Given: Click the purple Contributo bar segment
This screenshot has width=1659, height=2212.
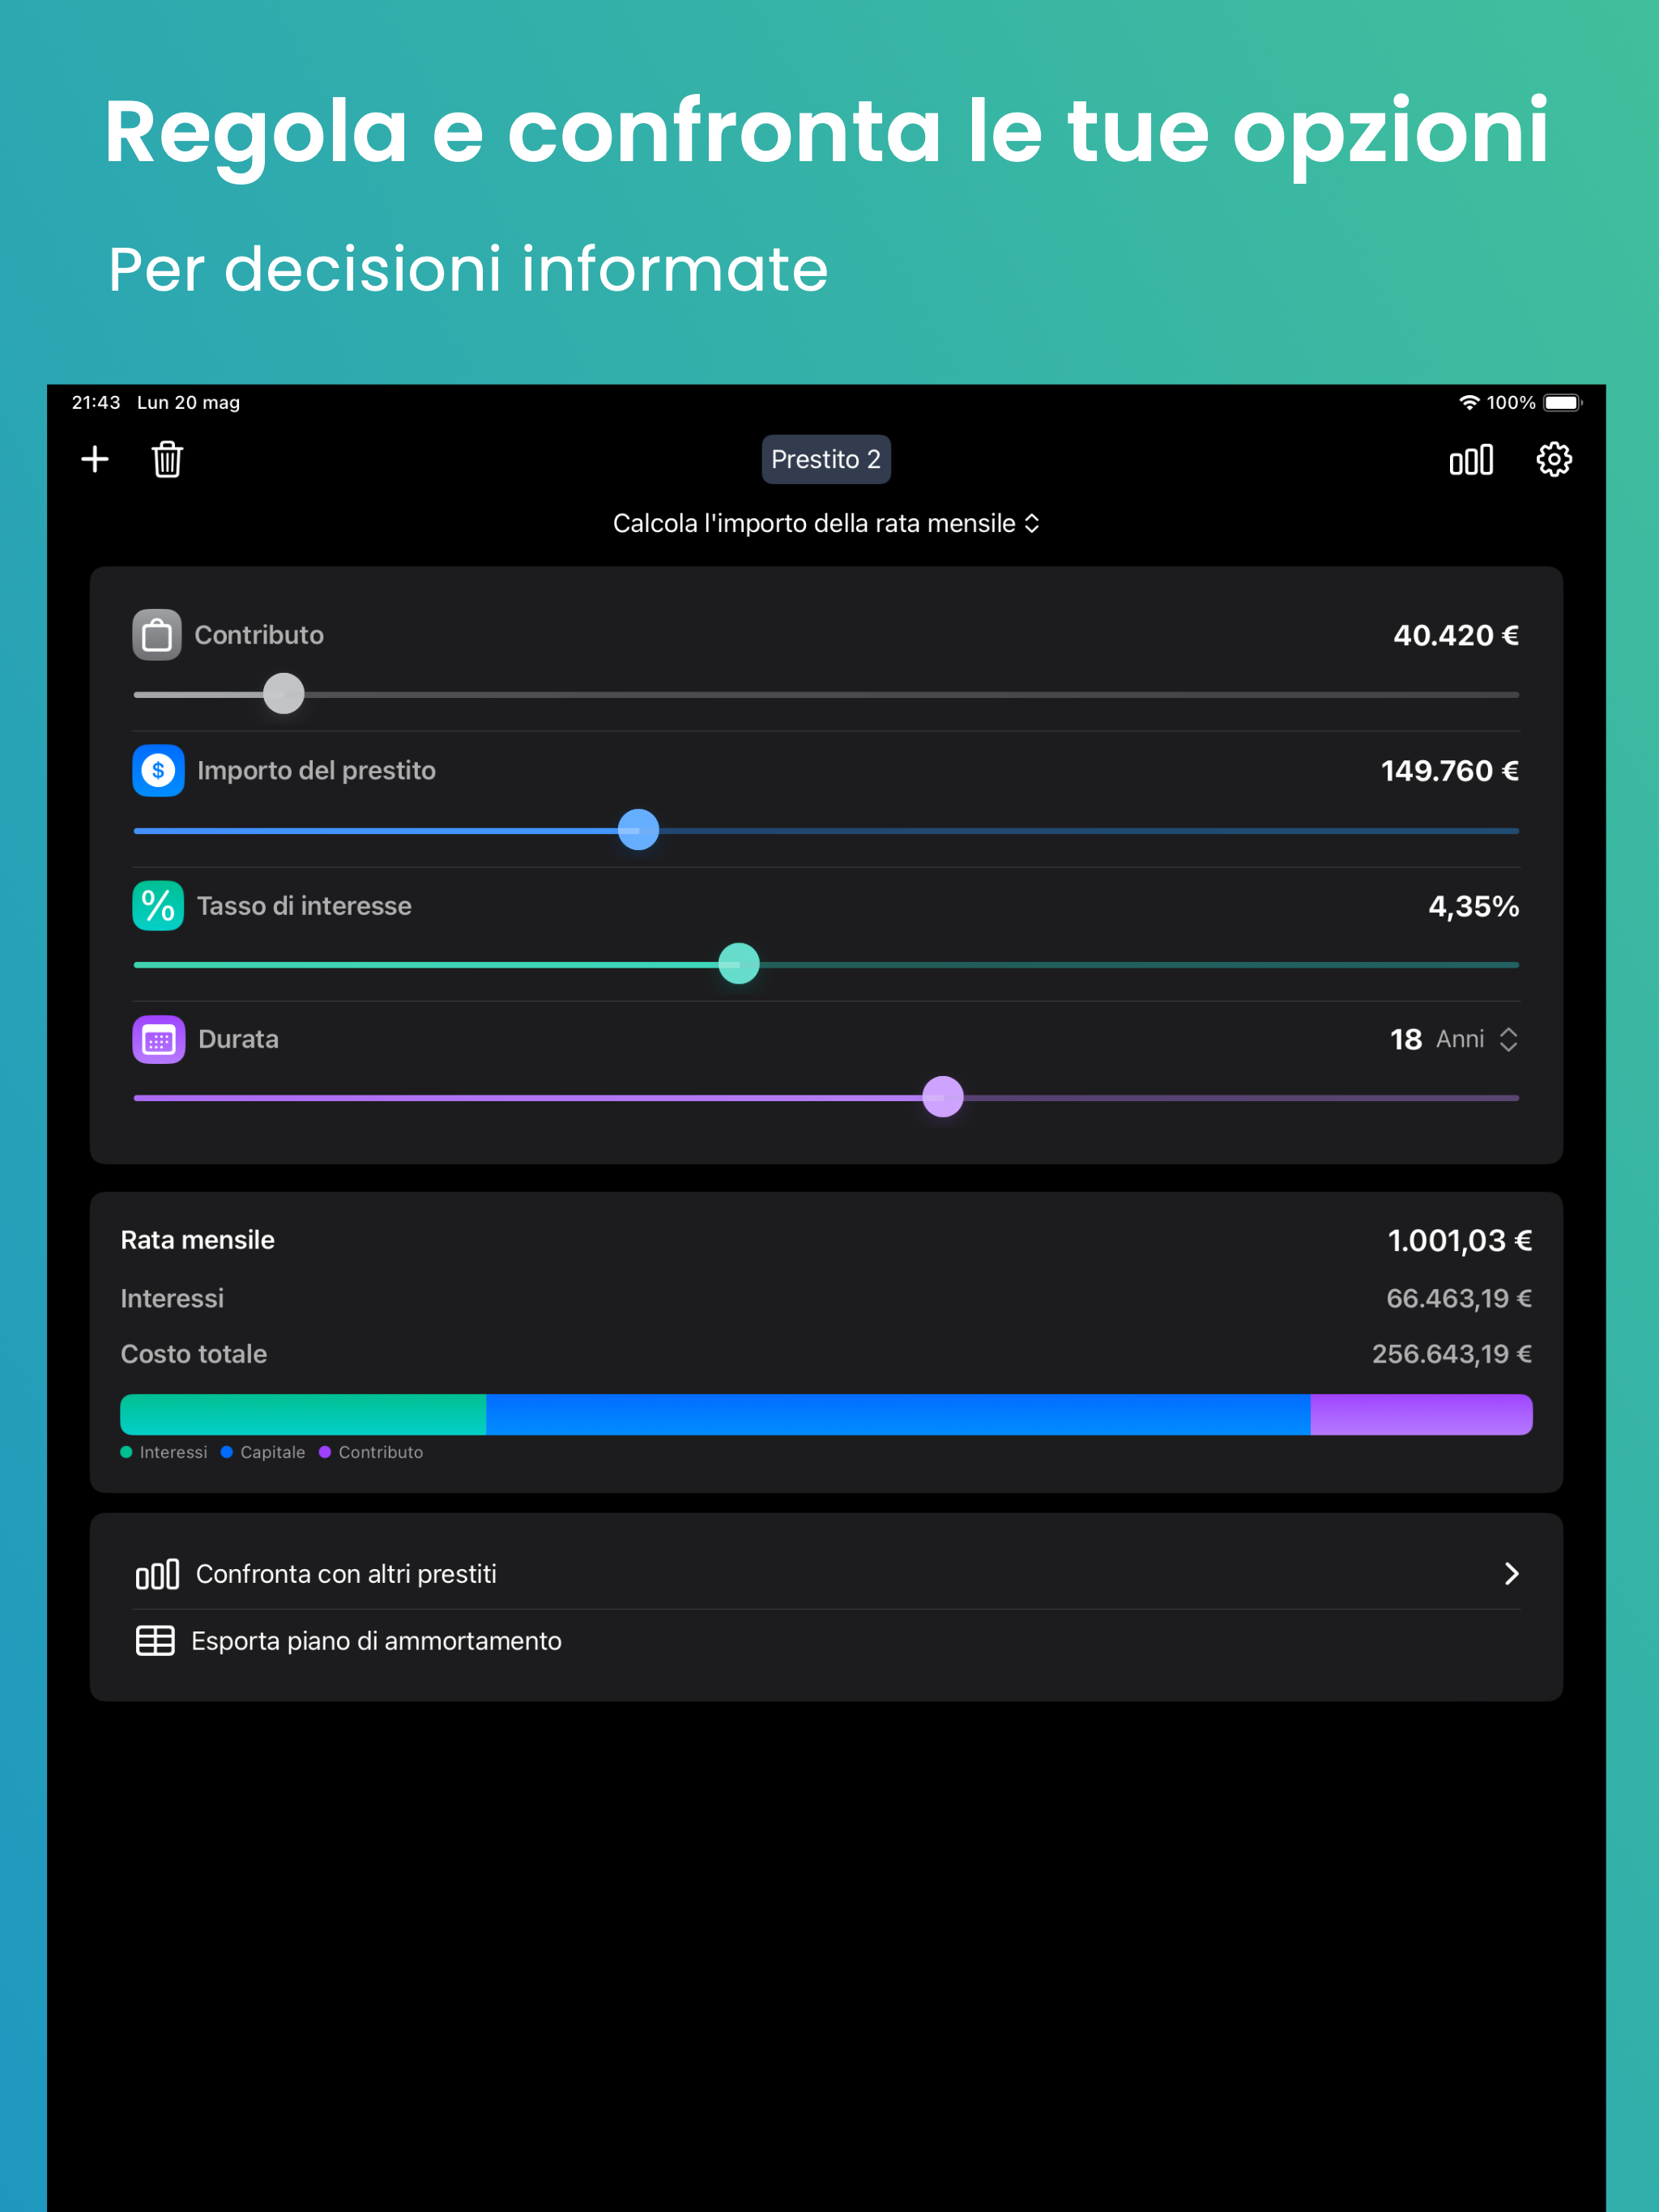Looking at the screenshot, I should (x=1422, y=1414).
